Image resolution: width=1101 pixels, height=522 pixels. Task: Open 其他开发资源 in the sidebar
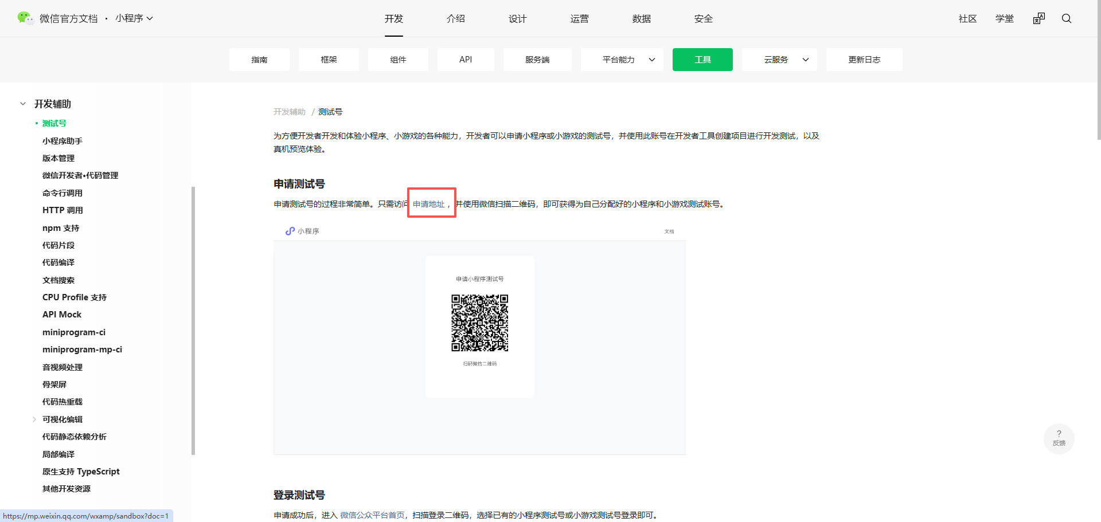(67, 489)
